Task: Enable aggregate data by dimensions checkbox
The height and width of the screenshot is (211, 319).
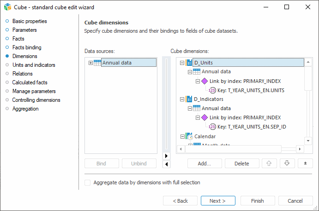Action: pyautogui.click(x=88, y=182)
